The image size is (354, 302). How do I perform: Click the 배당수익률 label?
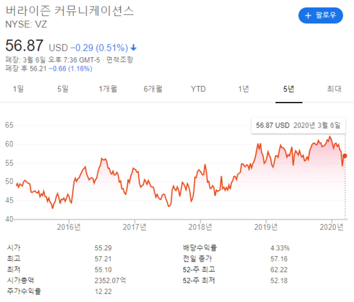point(200,248)
